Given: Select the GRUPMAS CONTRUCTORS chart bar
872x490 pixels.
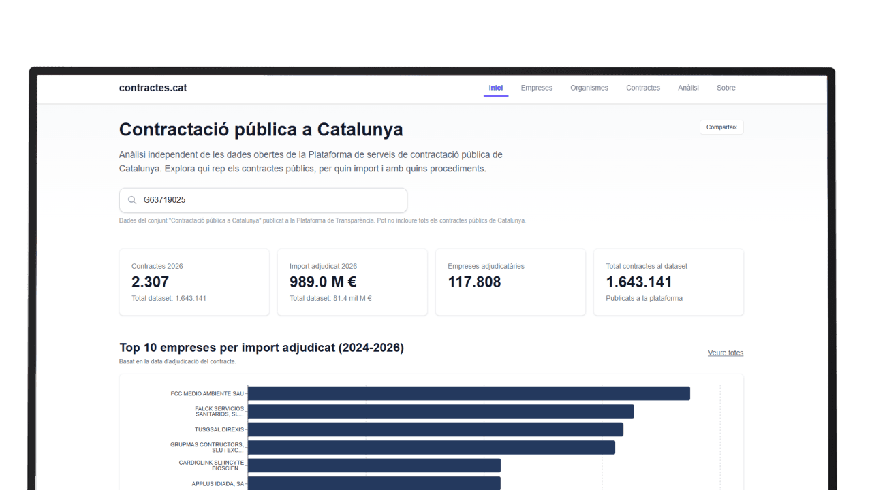Looking at the screenshot, I should pos(431,447).
